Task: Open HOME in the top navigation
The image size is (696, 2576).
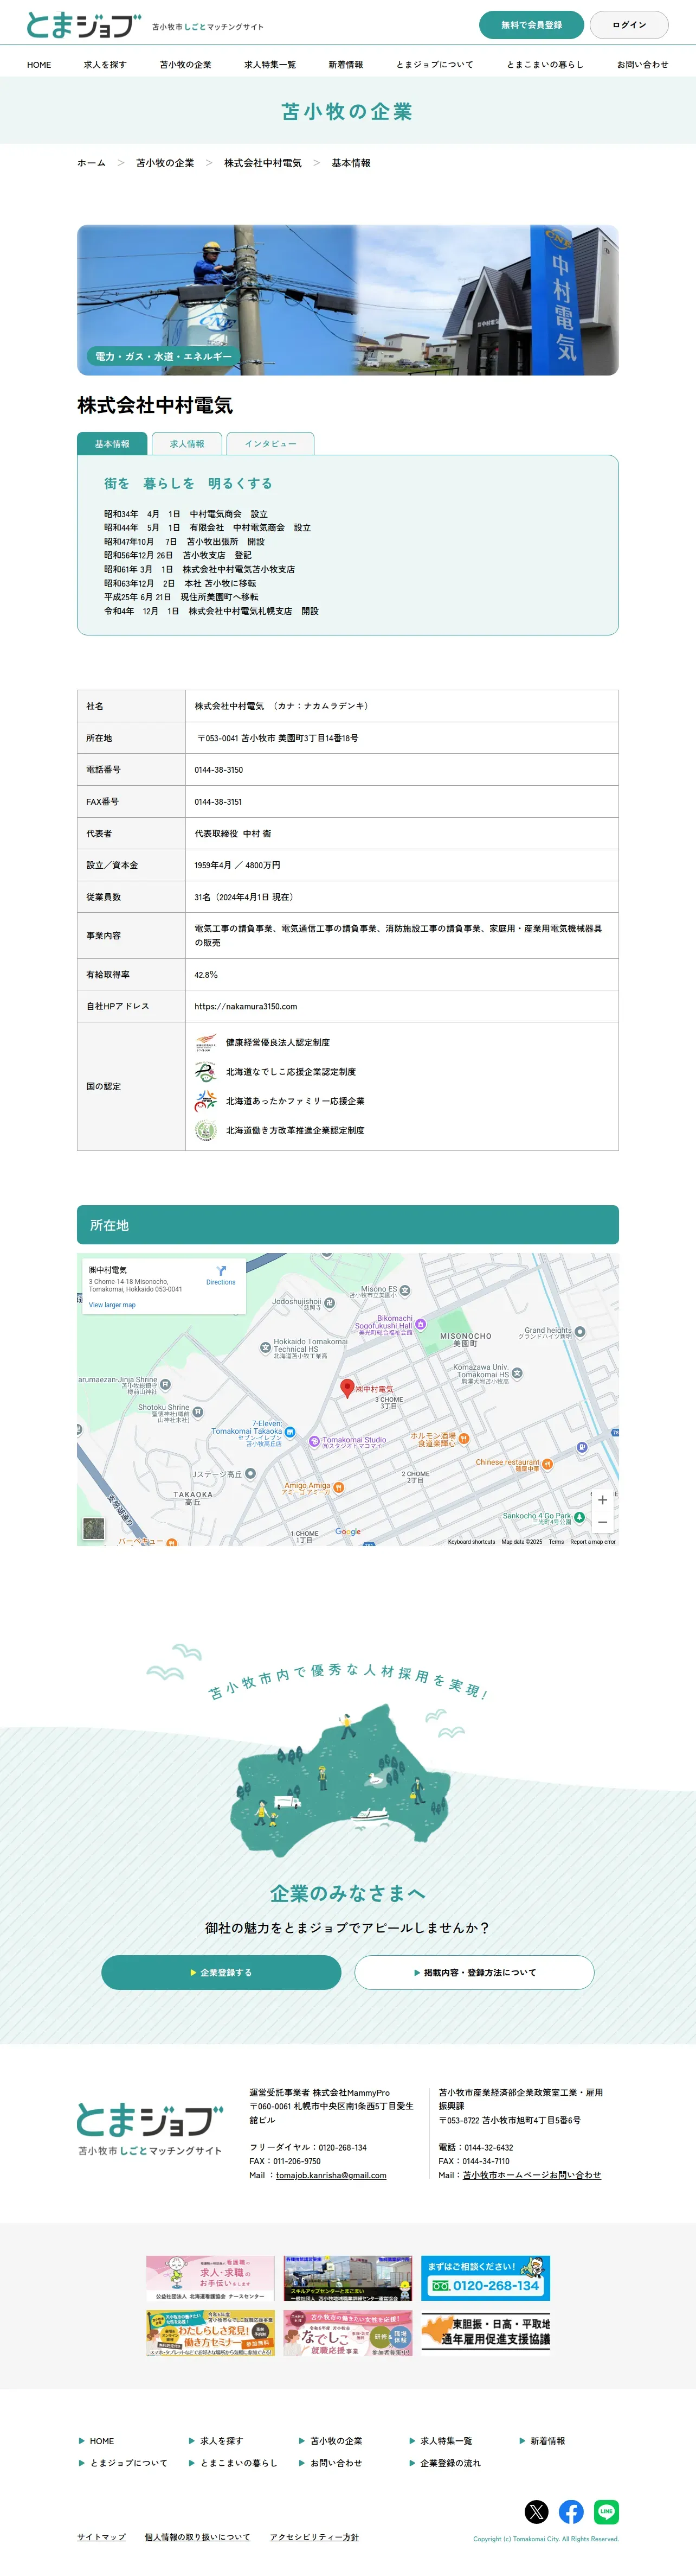Action: (39, 65)
